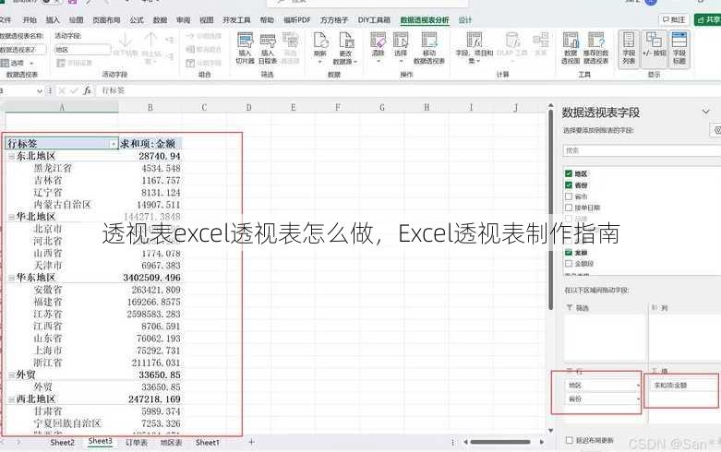The width and height of the screenshot is (721, 452).
Task: Collapse the 华北地区 group
Action: point(11,217)
